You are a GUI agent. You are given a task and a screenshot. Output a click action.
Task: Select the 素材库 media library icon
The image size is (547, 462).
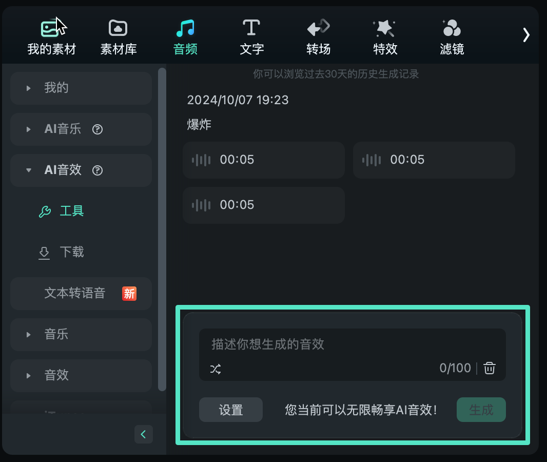(x=118, y=35)
